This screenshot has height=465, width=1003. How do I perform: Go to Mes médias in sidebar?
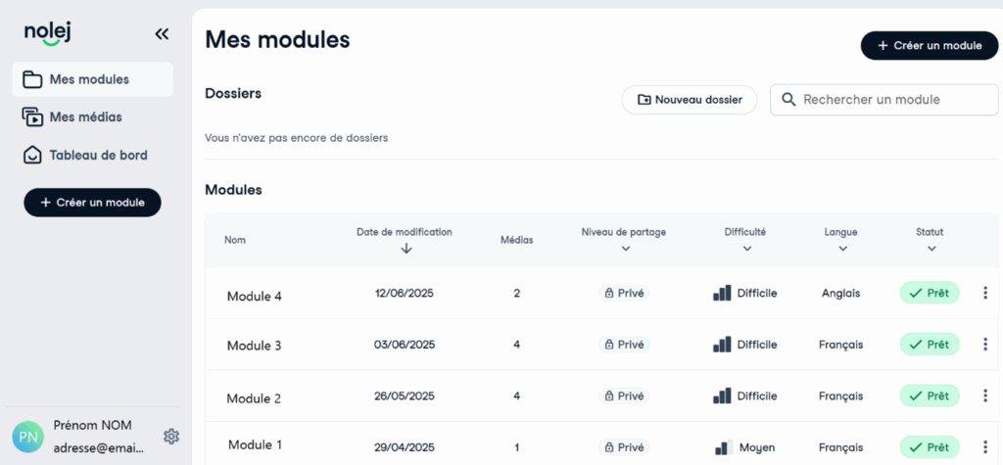coord(86,116)
